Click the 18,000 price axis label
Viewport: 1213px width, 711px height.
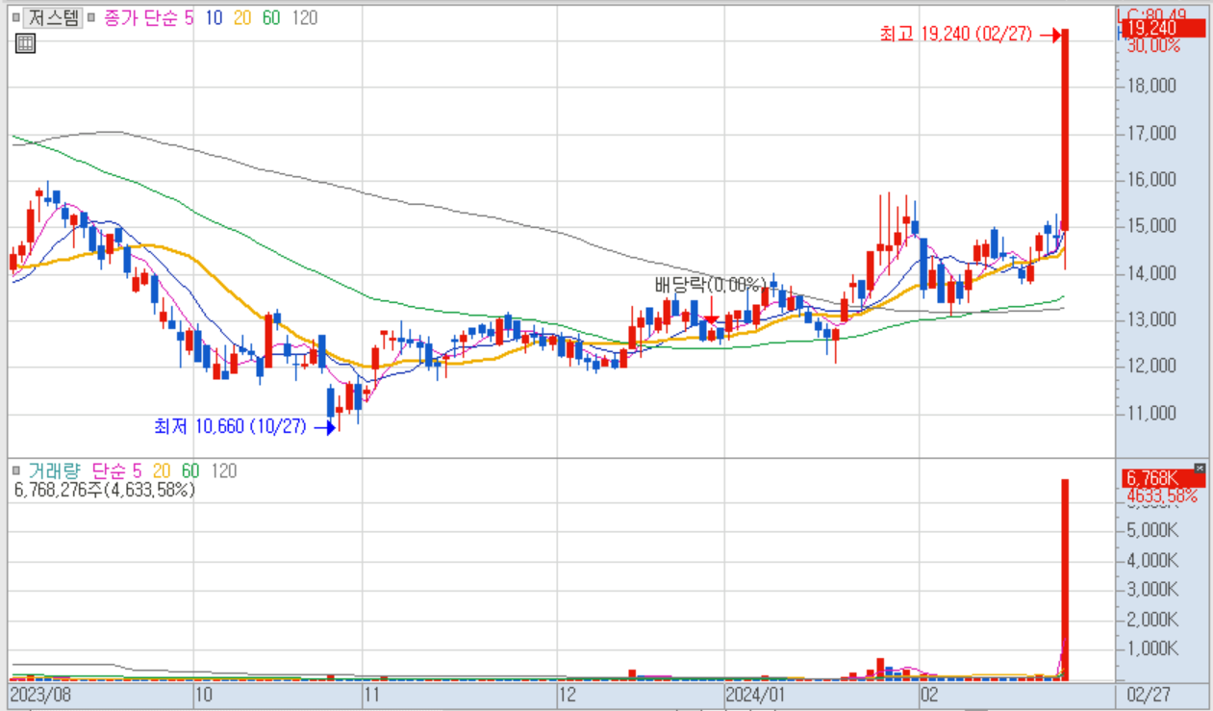(x=1150, y=86)
